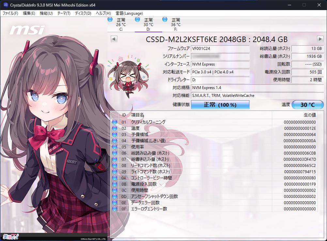Select the C: drive tab at 26 °C
Image resolution: width=327 pixels, height=241 pixels.
121,24
